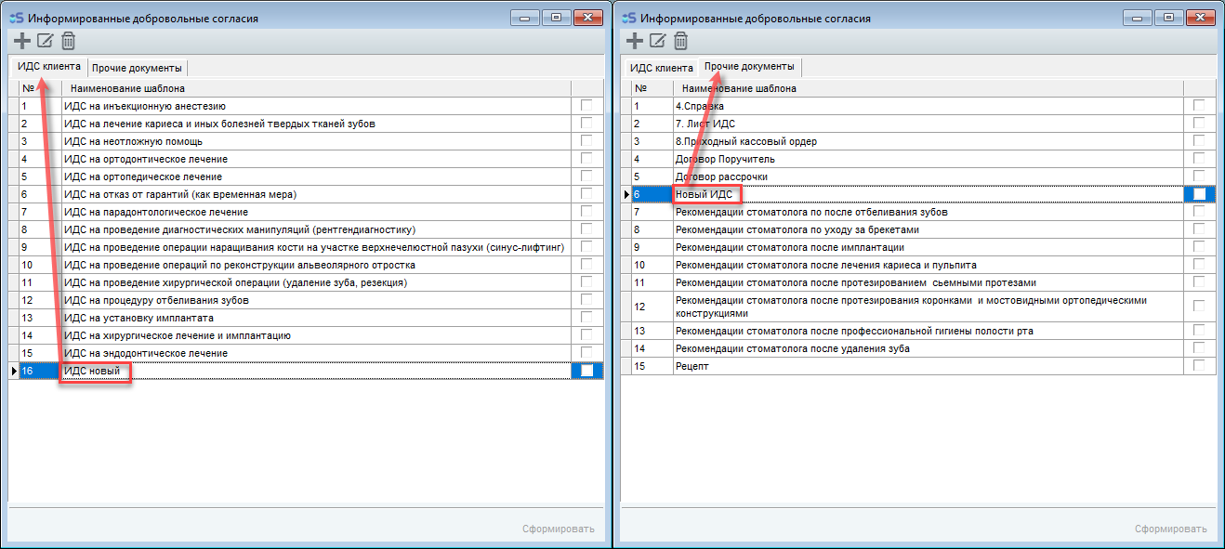The height and width of the screenshot is (549, 1225).
Task: Click the edit pencil icon in the left window
Action: [x=45, y=41]
